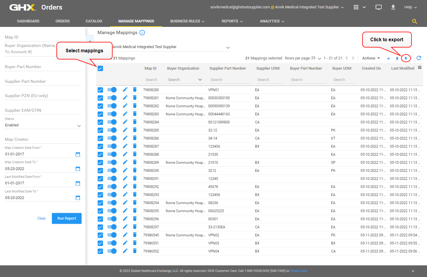
Task: Click the Supplier Part Number column search box
Action: point(230,80)
